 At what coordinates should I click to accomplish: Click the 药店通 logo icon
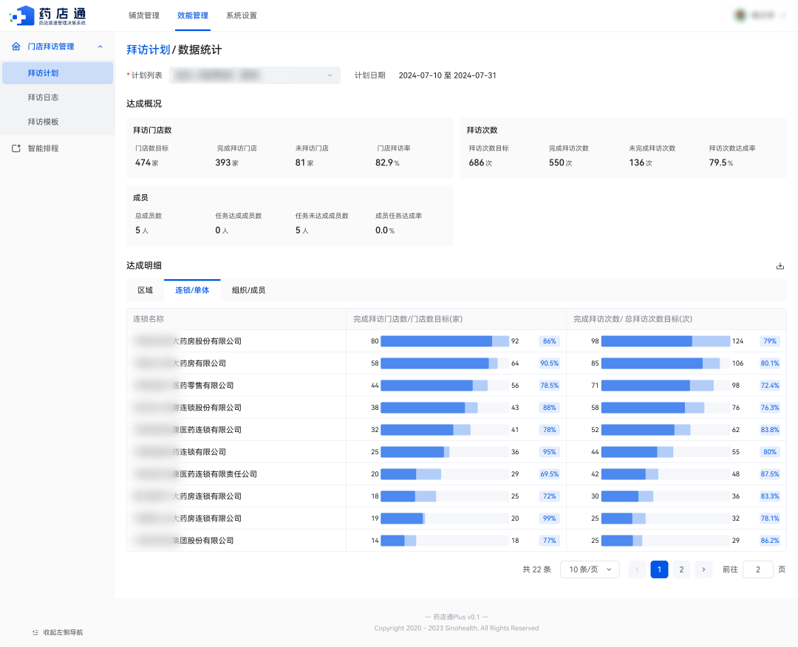tap(22, 16)
